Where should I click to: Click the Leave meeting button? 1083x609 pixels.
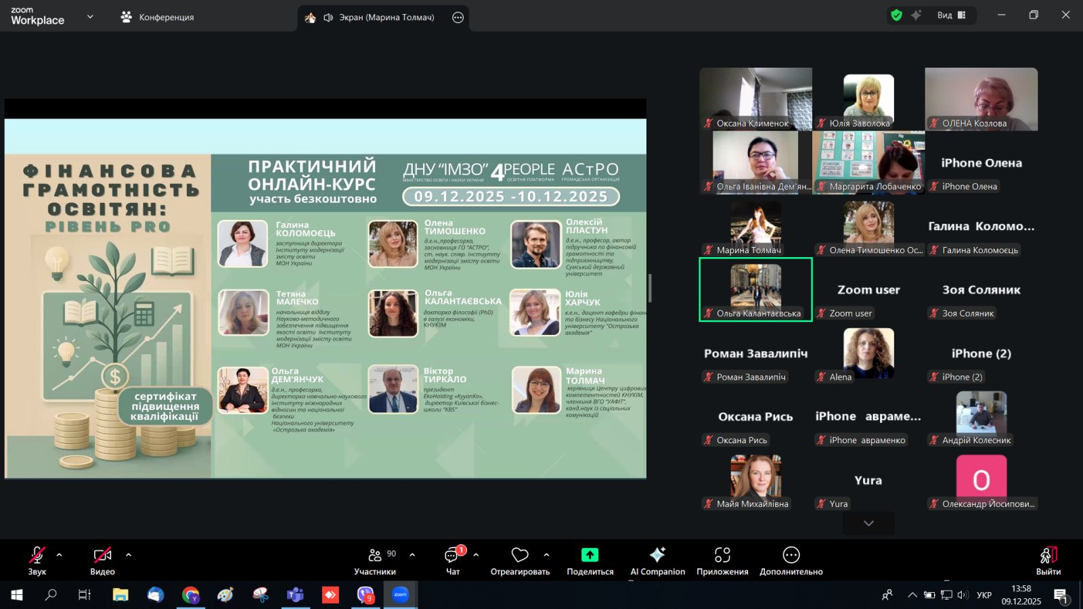tap(1048, 560)
